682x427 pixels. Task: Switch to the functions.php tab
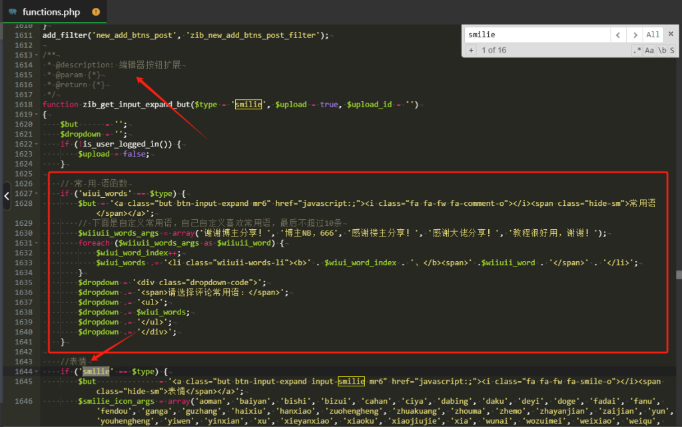(x=51, y=12)
